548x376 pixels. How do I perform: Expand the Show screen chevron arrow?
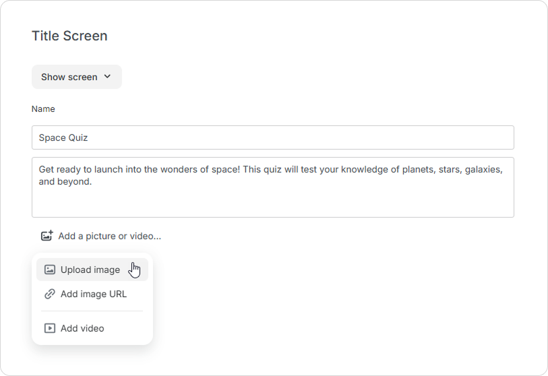point(107,77)
